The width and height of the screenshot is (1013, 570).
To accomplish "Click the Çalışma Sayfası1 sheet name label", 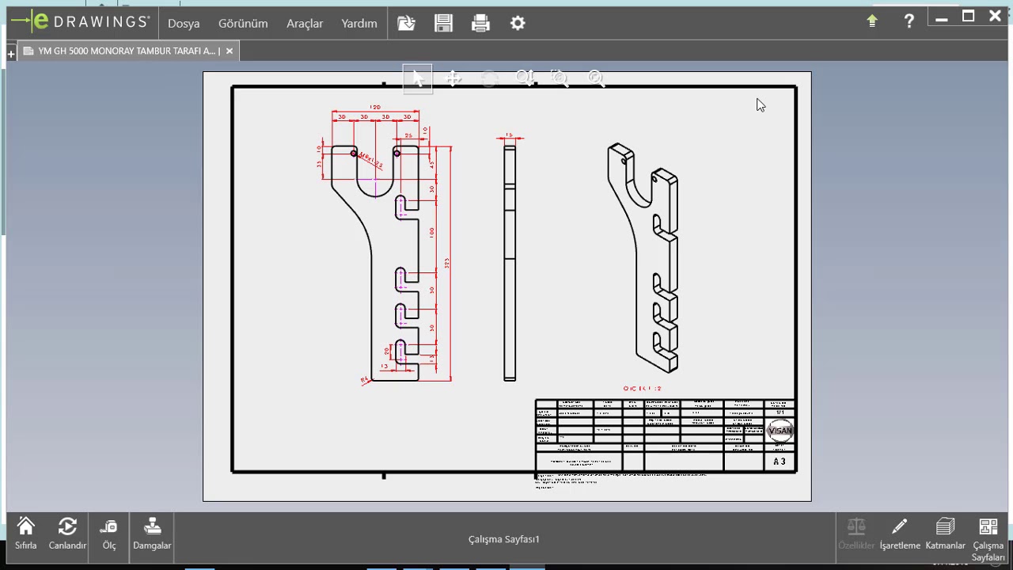I will pos(504,539).
